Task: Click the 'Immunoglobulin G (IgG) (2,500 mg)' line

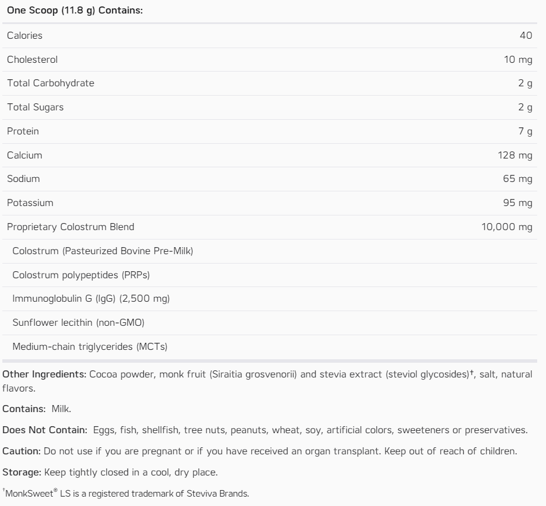Action: pyautogui.click(x=91, y=299)
